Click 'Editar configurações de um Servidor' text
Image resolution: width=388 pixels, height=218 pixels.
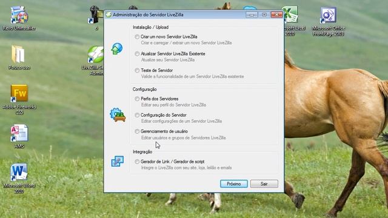coord(181,121)
